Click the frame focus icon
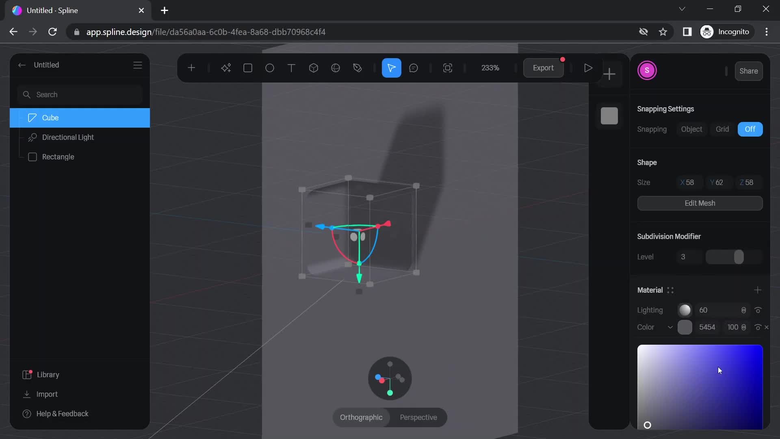Screen dimensions: 780x439 pyautogui.click(x=448, y=68)
